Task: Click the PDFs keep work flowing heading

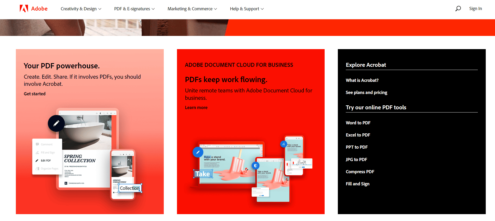Action: coord(226,79)
